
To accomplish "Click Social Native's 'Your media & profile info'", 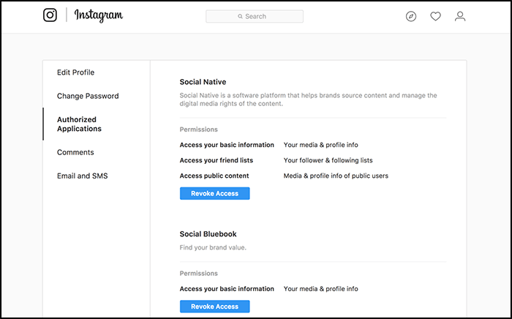I will coord(320,145).
